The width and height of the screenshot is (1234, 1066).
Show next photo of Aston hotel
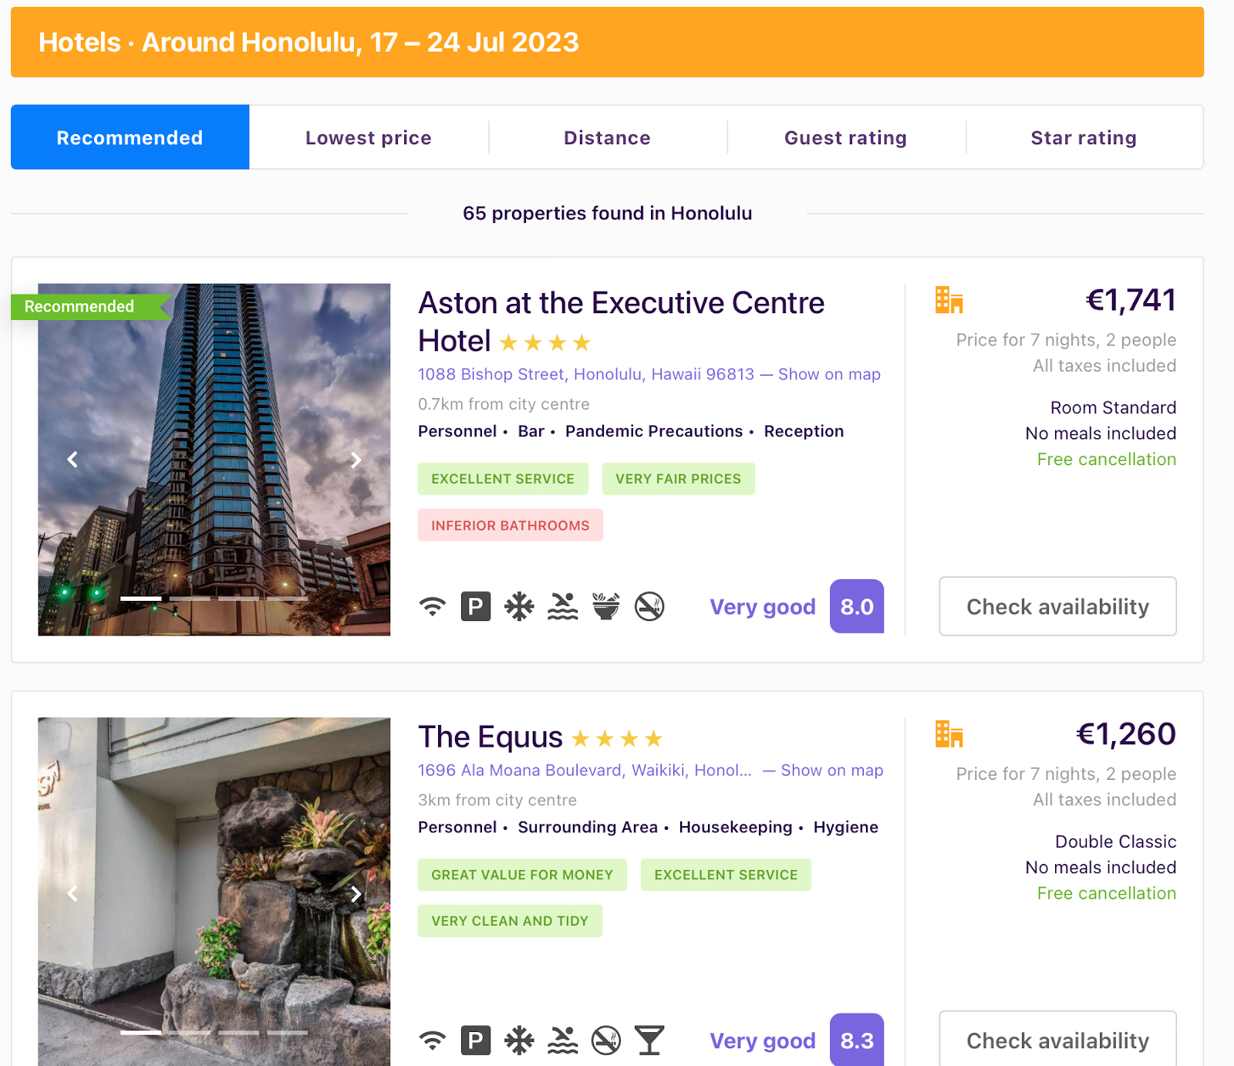(x=356, y=460)
